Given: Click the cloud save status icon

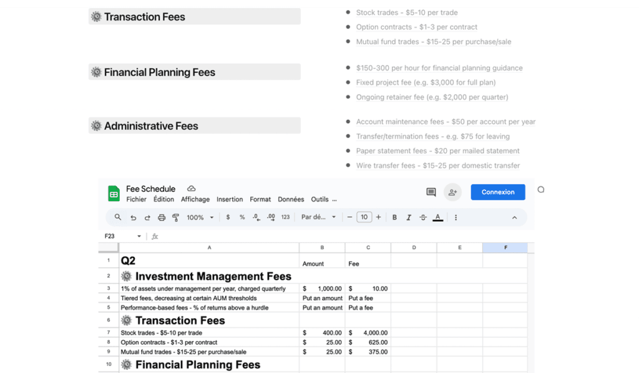Looking at the screenshot, I should tap(191, 189).
